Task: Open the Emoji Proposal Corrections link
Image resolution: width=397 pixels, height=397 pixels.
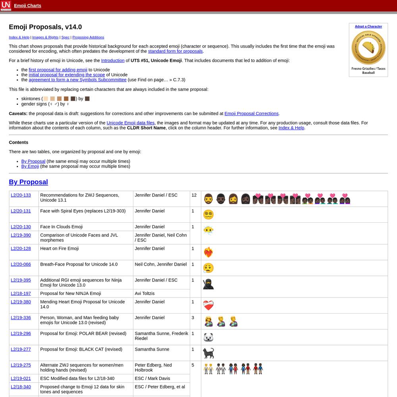Action: [x=251, y=114]
